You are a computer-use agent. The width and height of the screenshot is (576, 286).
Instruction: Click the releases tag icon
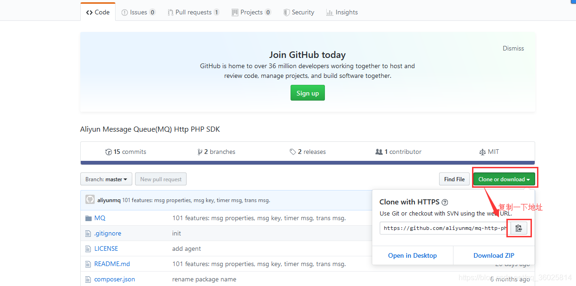[x=293, y=152]
